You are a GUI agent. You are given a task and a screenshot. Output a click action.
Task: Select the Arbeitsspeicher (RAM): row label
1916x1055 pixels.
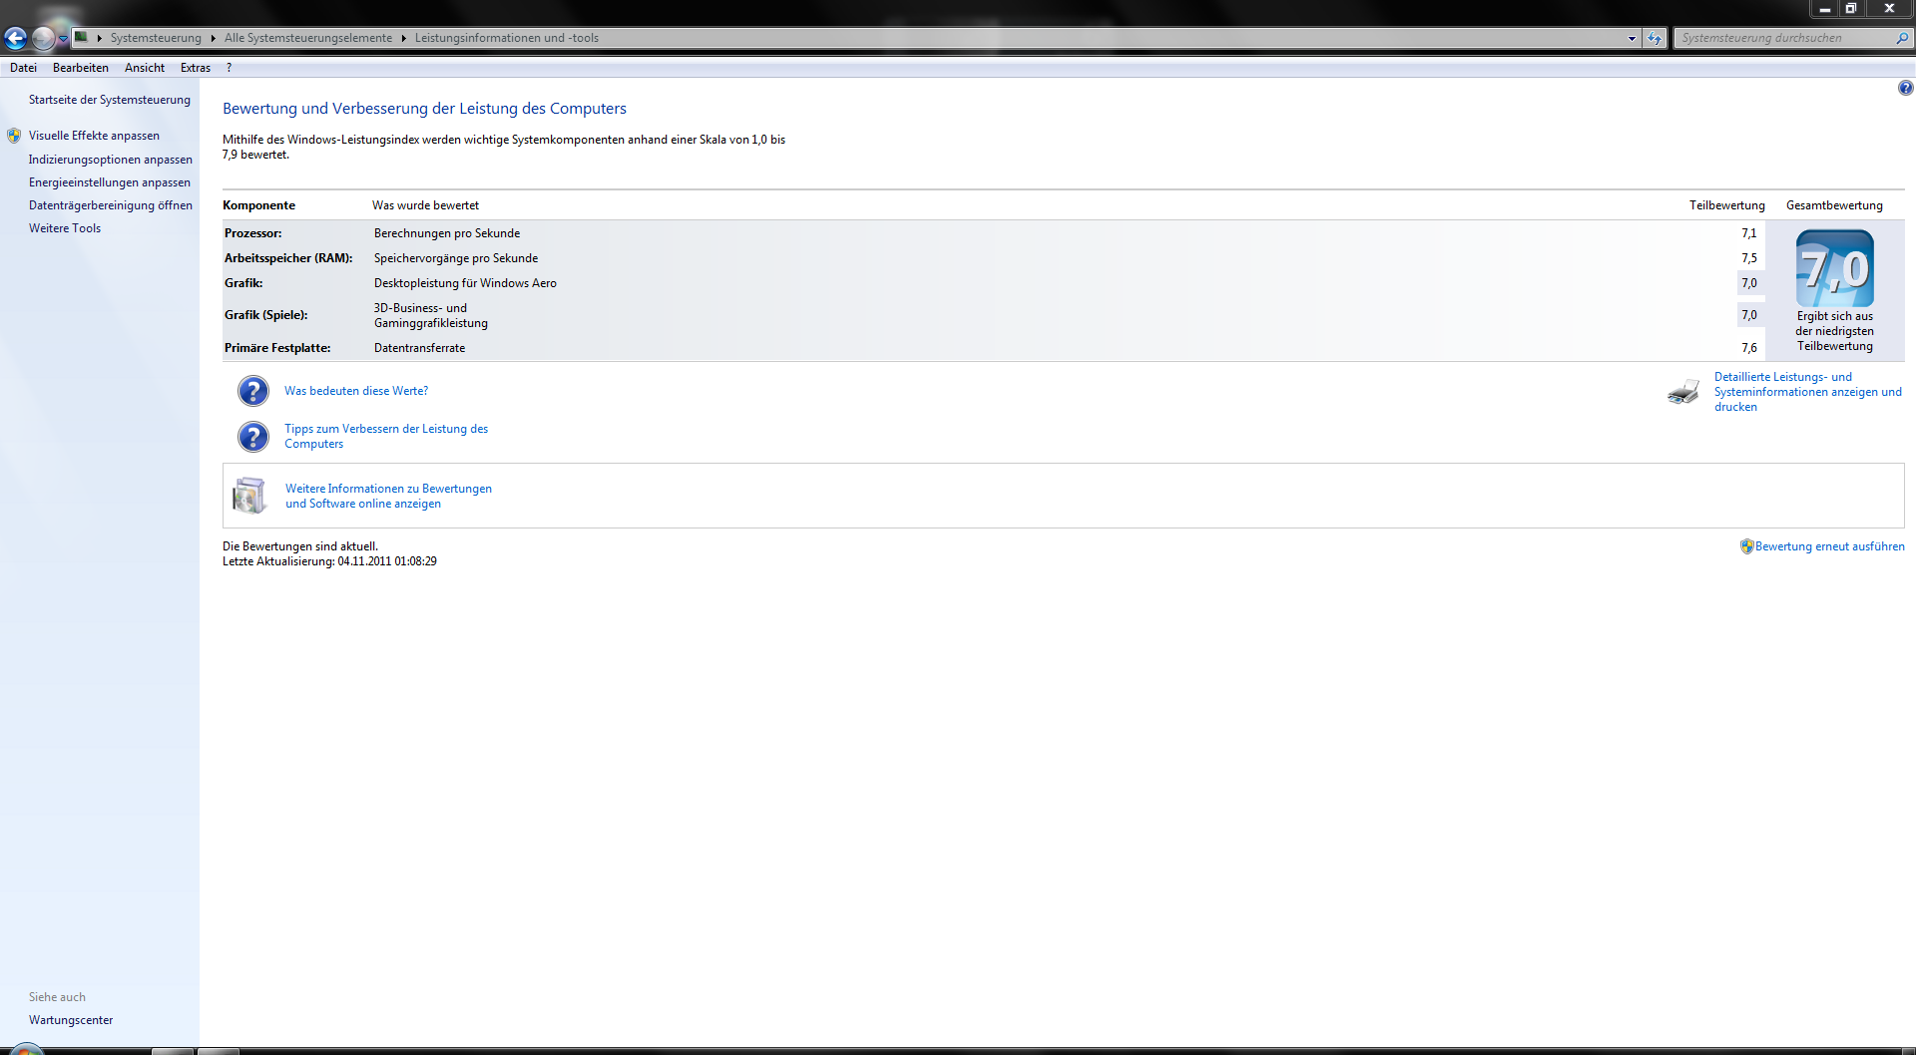(x=288, y=258)
